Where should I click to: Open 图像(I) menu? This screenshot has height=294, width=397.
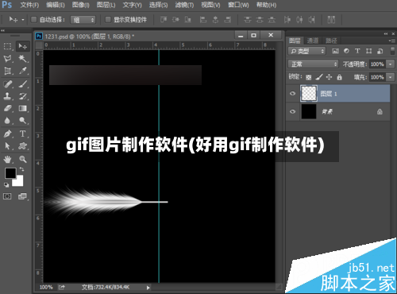coord(81,5)
